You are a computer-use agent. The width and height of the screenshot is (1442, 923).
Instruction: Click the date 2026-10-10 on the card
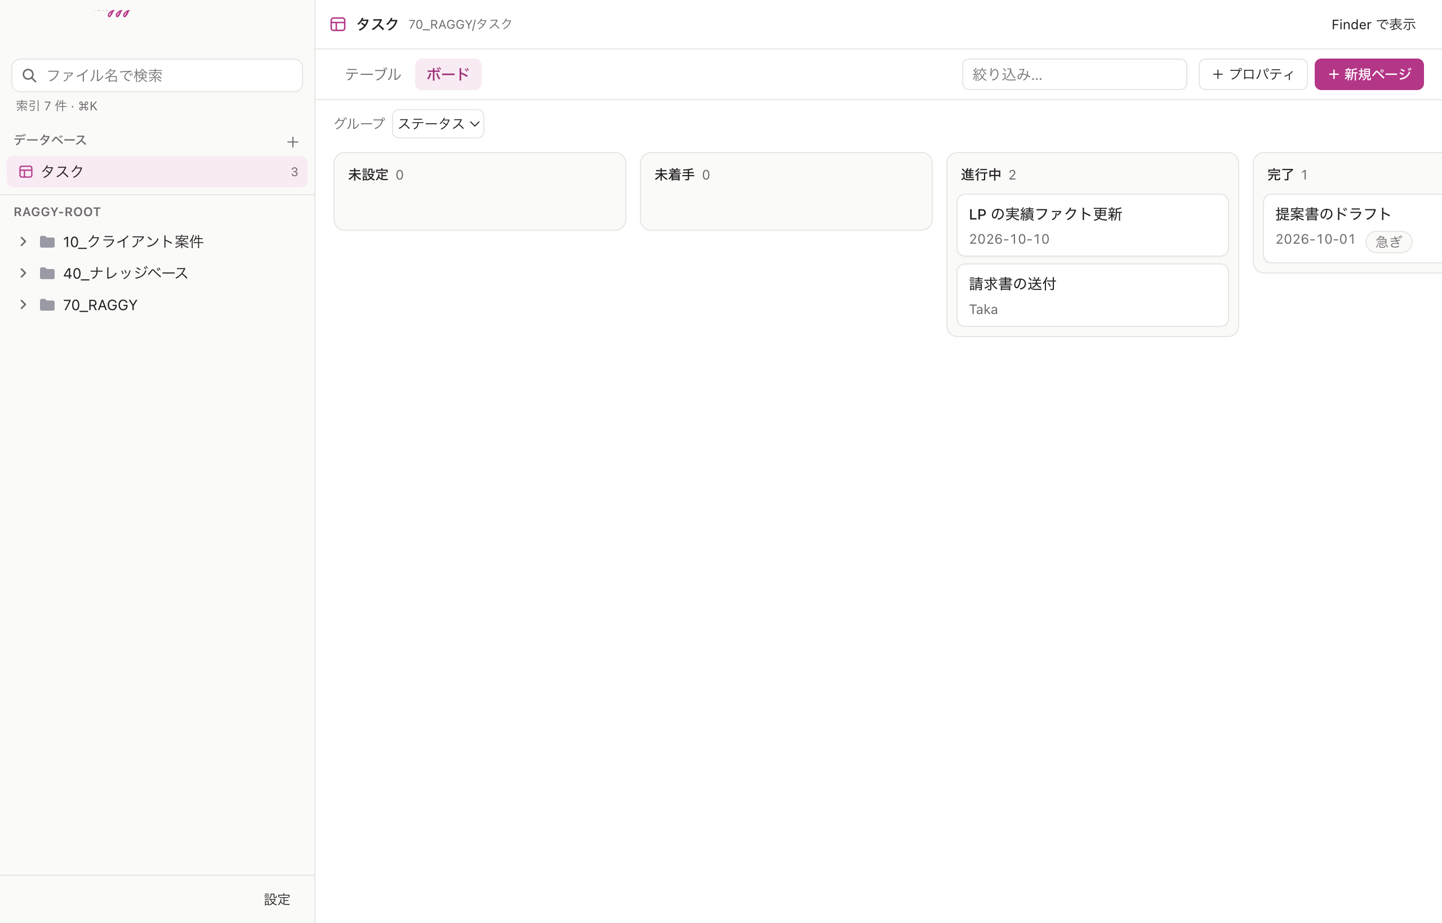pyautogui.click(x=1009, y=239)
